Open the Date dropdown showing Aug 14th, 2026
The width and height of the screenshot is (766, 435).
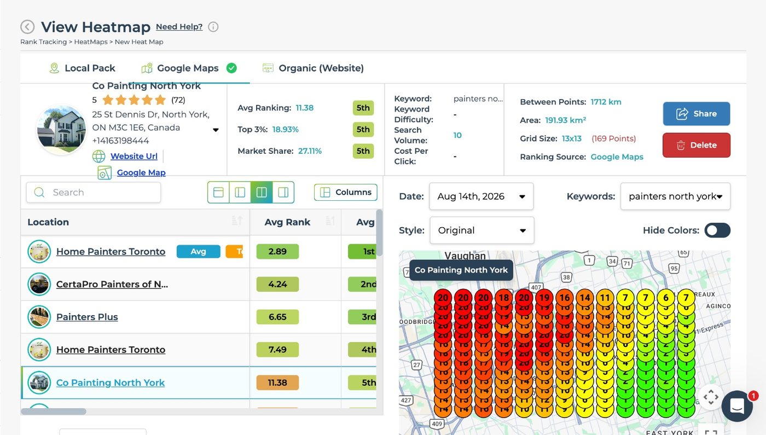click(481, 196)
